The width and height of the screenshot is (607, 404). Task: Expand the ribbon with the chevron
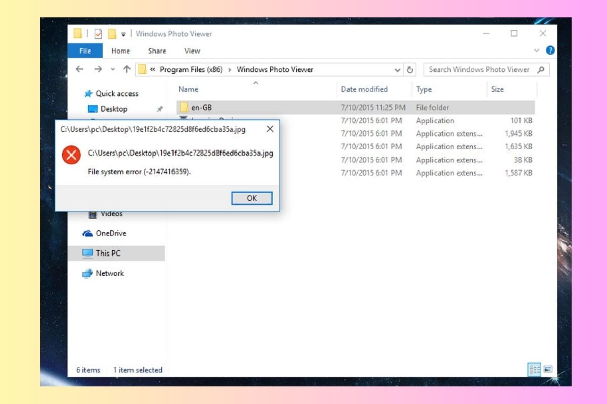tap(537, 50)
